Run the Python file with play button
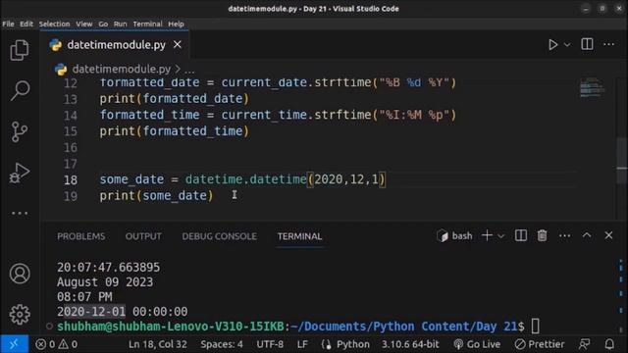The width and height of the screenshot is (628, 353). point(552,44)
